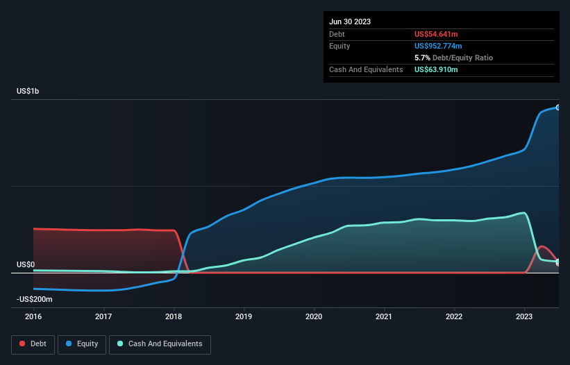This screenshot has width=570, height=365.
Task: Click the teal Cash And Equivalents legend dot
Action: (120, 343)
